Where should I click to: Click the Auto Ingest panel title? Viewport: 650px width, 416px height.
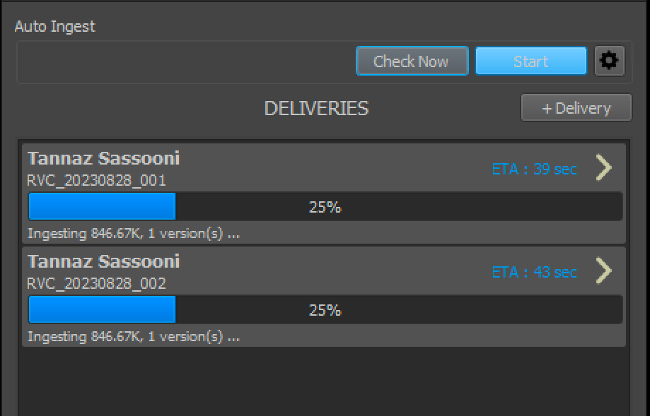click(55, 27)
